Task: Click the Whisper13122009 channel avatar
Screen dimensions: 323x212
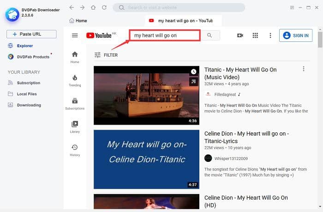Action: click(x=208, y=158)
